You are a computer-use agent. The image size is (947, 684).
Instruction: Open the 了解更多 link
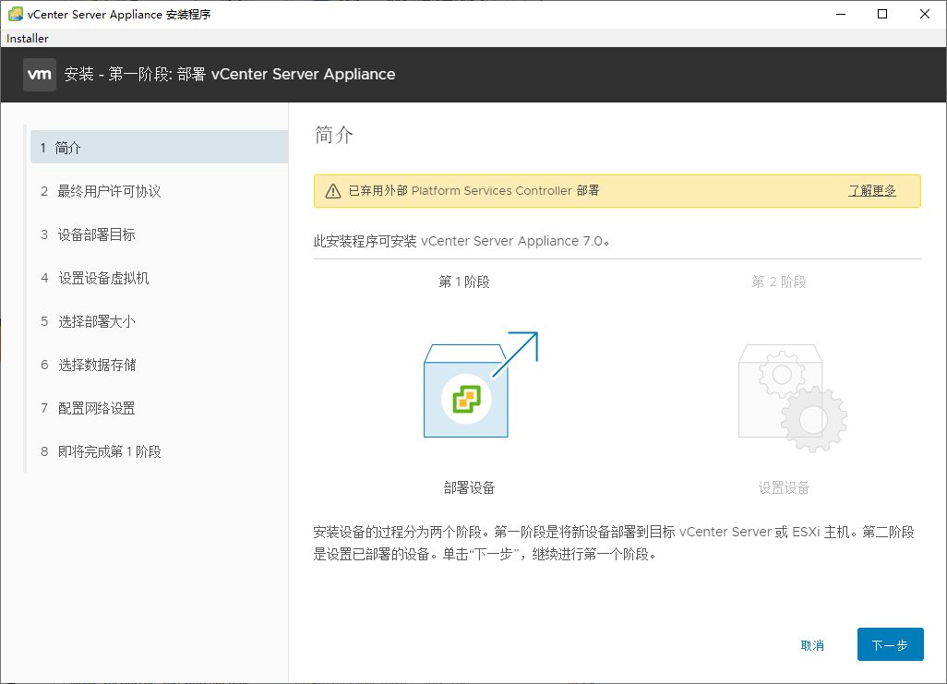tap(871, 189)
